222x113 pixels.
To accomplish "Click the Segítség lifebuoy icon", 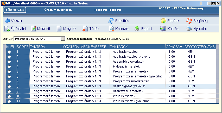I will (x=189, y=21).
